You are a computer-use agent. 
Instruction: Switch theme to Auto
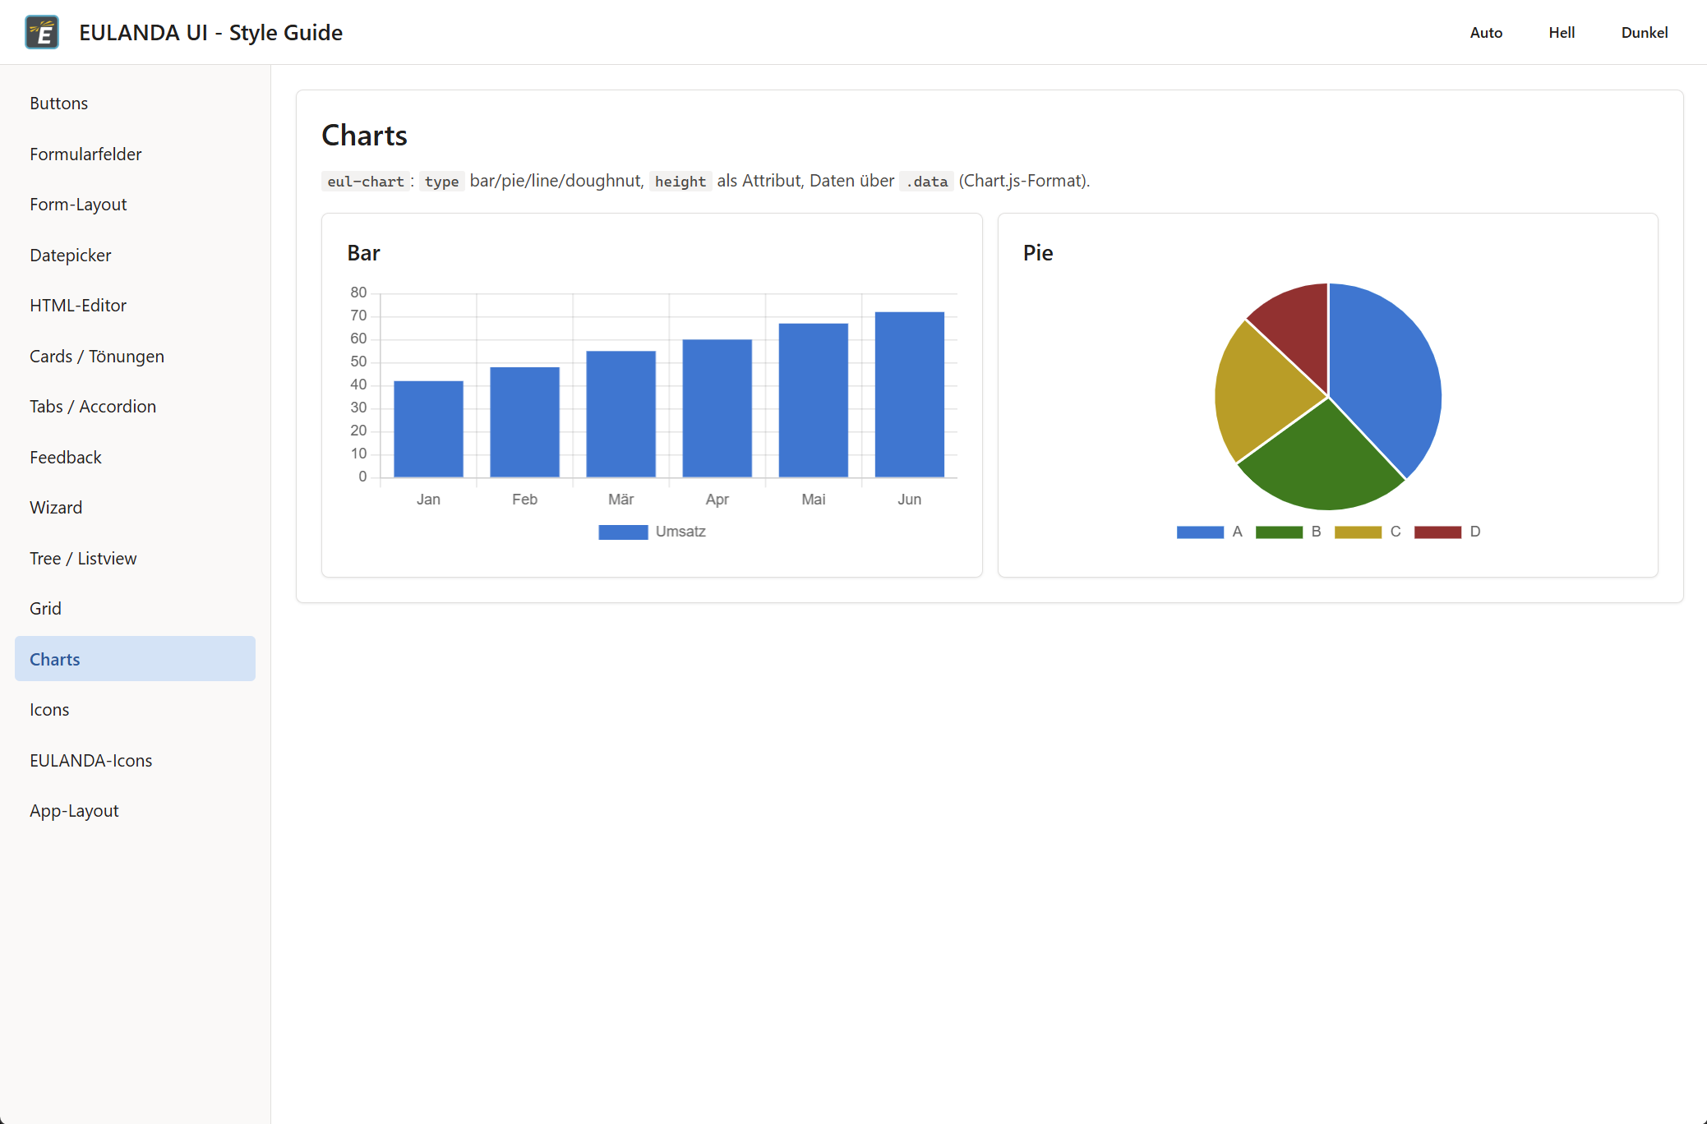[x=1486, y=33]
